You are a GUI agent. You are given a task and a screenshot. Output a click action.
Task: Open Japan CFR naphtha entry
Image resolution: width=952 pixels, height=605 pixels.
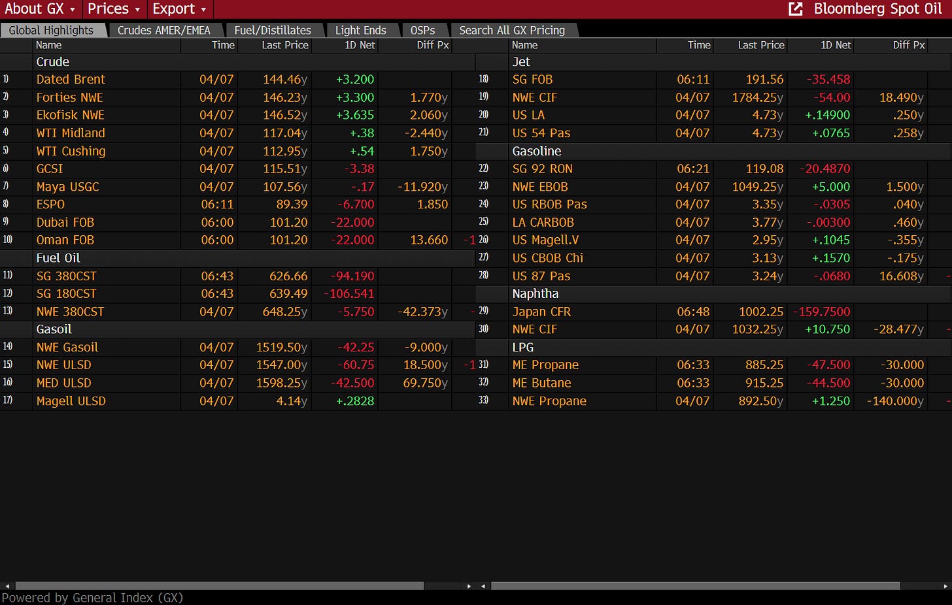click(714, 312)
